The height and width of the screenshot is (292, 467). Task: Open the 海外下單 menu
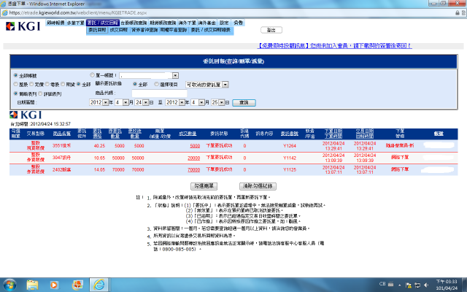(x=188, y=23)
